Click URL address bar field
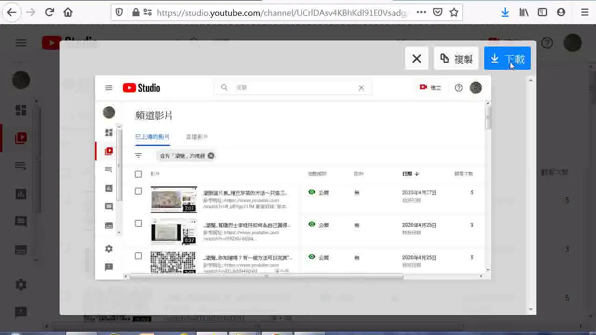This screenshot has height=335, width=596. (282, 13)
